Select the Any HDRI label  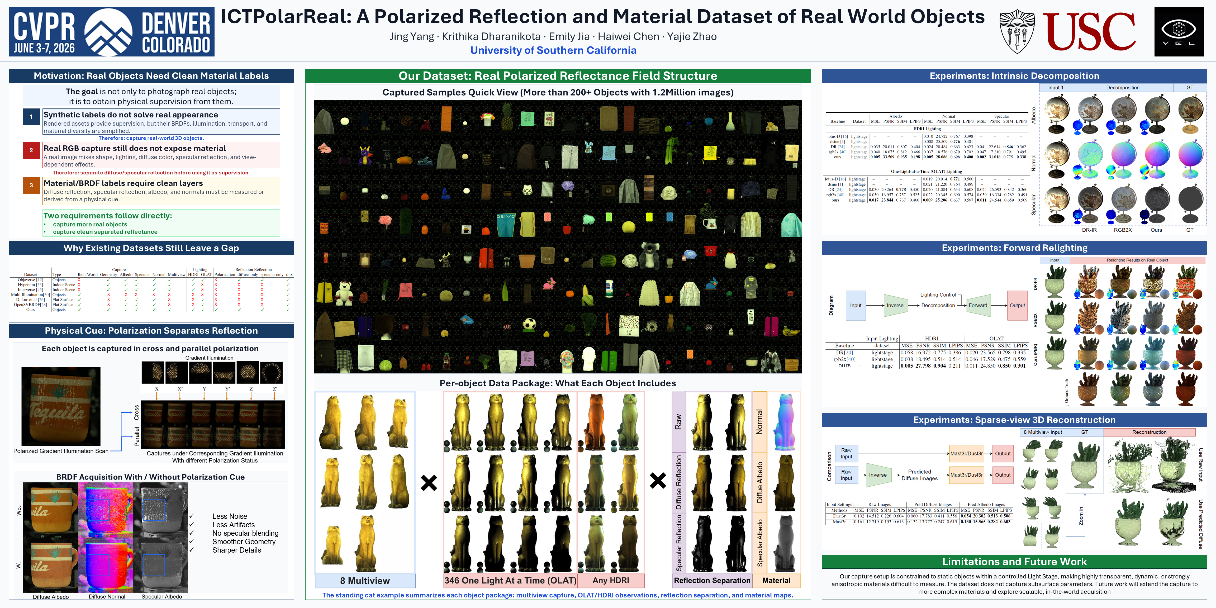point(611,581)
